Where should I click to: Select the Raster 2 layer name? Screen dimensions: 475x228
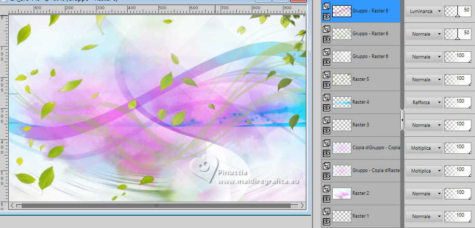(360, 193)
